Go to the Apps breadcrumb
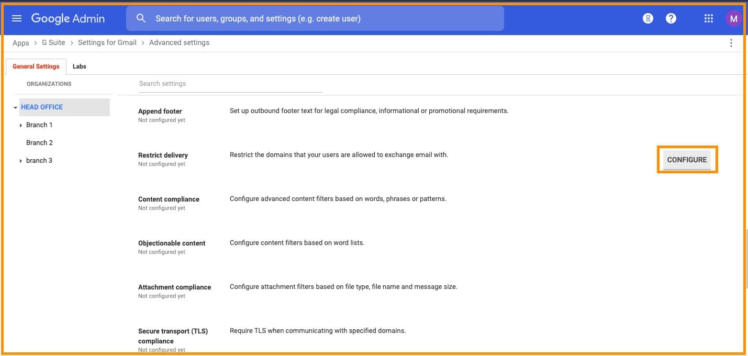The image size is (748, 356). tap(21, 43)
